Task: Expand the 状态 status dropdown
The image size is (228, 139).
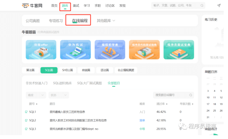Action: [x=58, y=95]
